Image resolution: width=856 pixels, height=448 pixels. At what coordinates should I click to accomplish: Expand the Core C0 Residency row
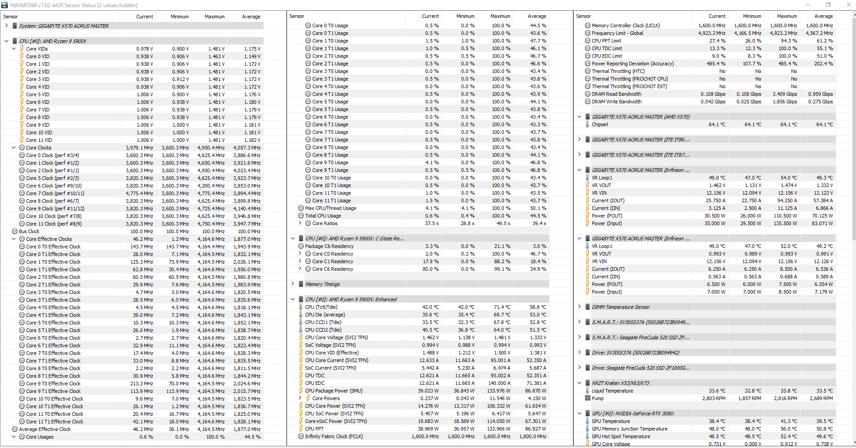pyautogui.click(x=300, y=254)
